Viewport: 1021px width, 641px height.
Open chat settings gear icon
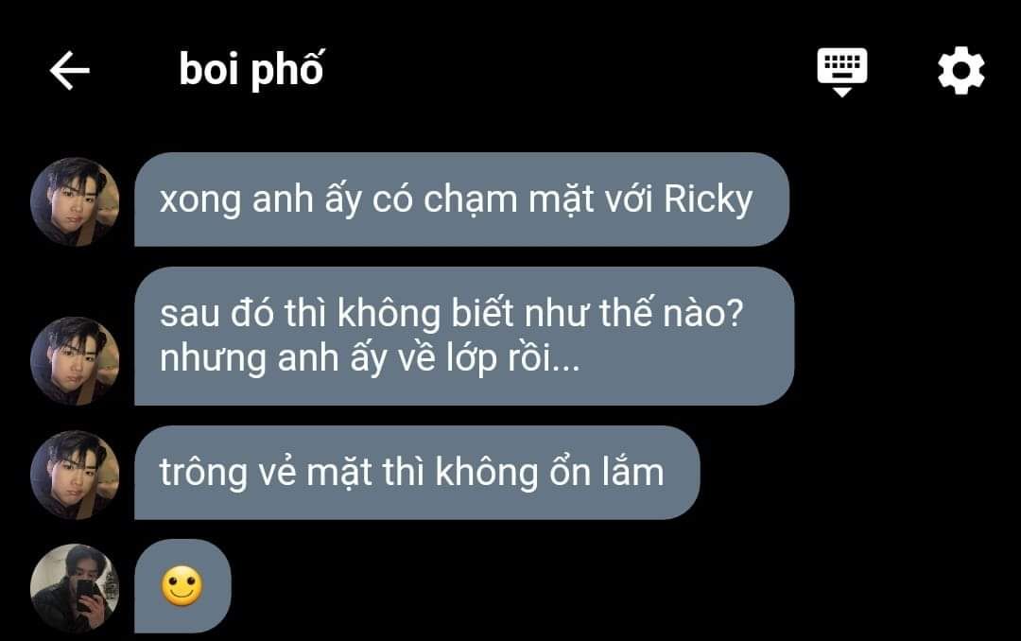click(x=961, y=70)
